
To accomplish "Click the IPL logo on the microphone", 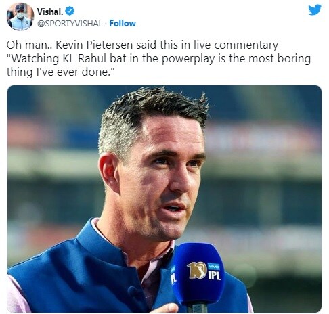I will tap(214, 275).
